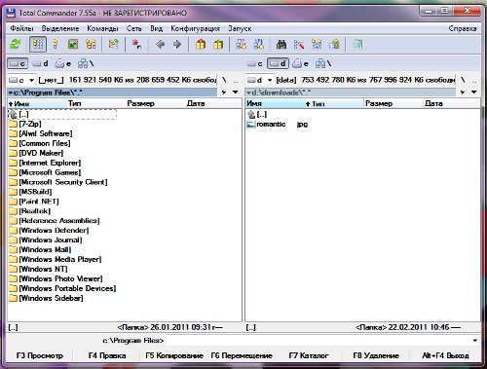Focus the command line input field
Viewport: 487px width, 369px height.
[x=321, y=341]
